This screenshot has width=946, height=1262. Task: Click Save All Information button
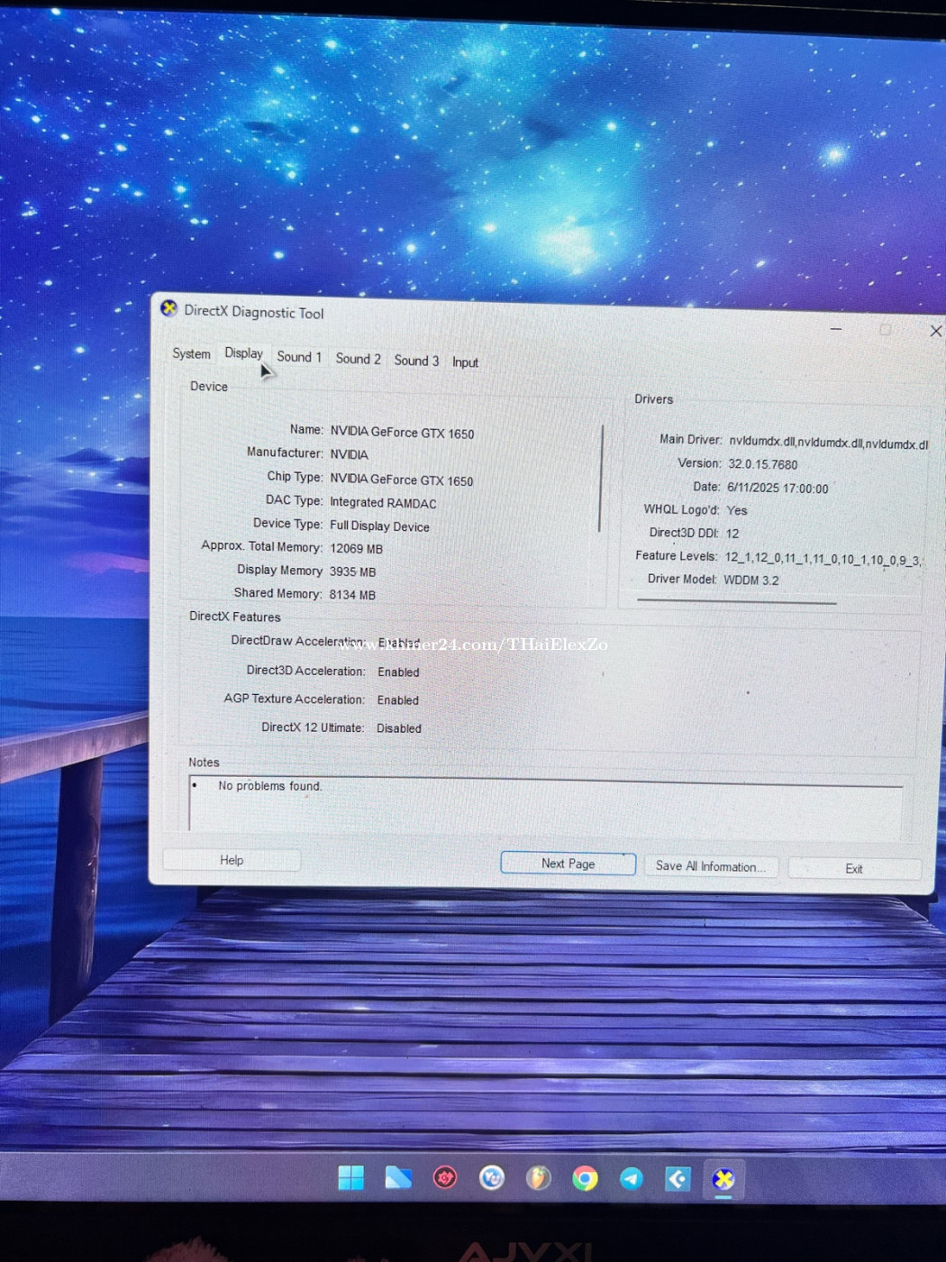pyautogui.click(x=711, y=866)
